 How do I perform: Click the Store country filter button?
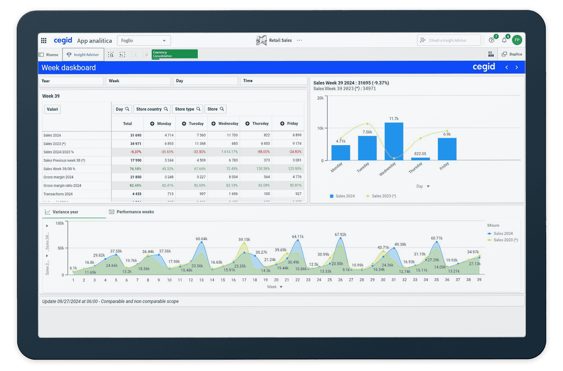point(152,109)
